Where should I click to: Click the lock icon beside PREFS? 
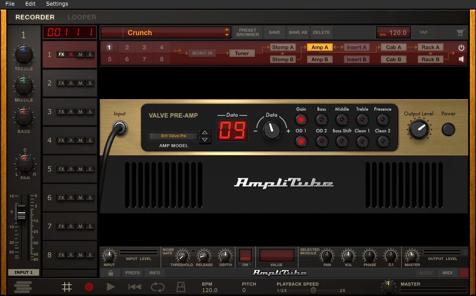point(110,273)
